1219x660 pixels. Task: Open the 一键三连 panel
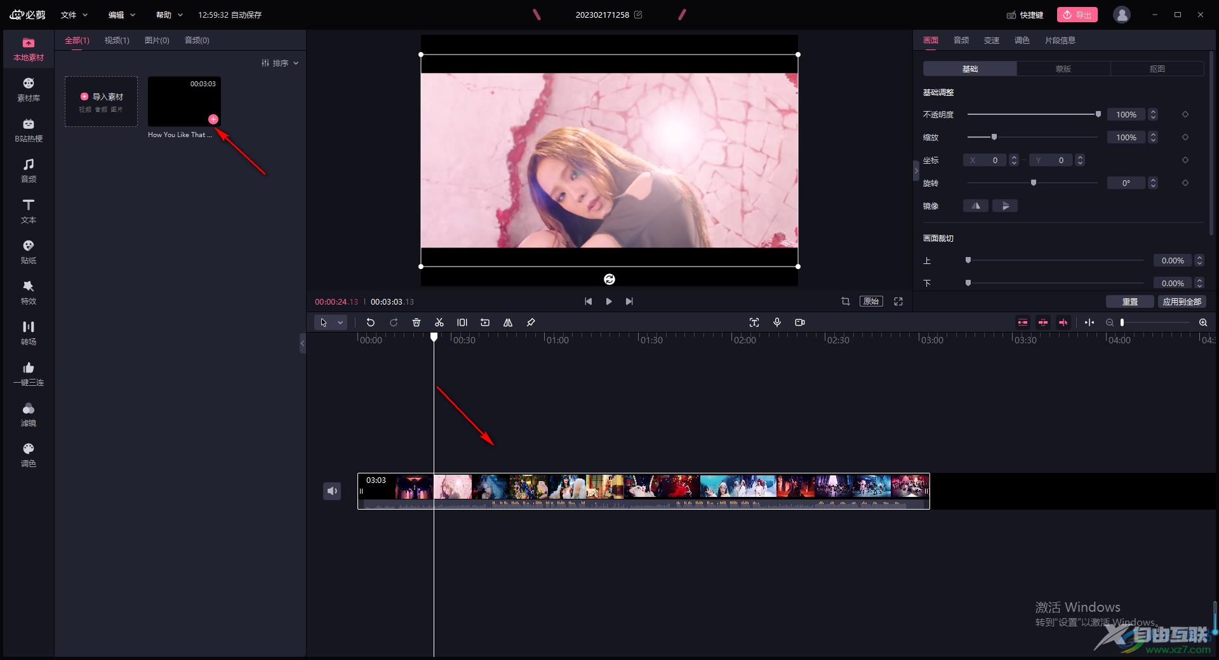point(29,374)
